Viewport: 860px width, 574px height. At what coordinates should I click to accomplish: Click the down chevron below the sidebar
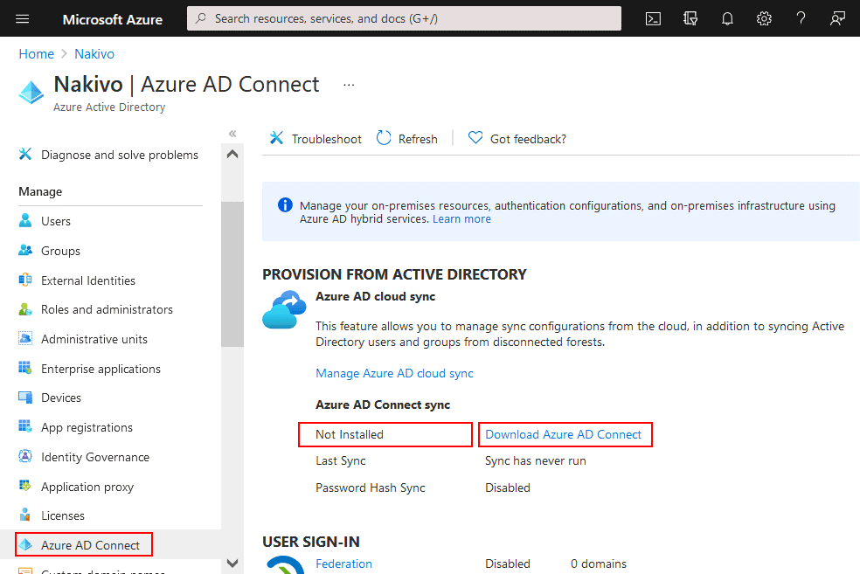coord(232,563)
